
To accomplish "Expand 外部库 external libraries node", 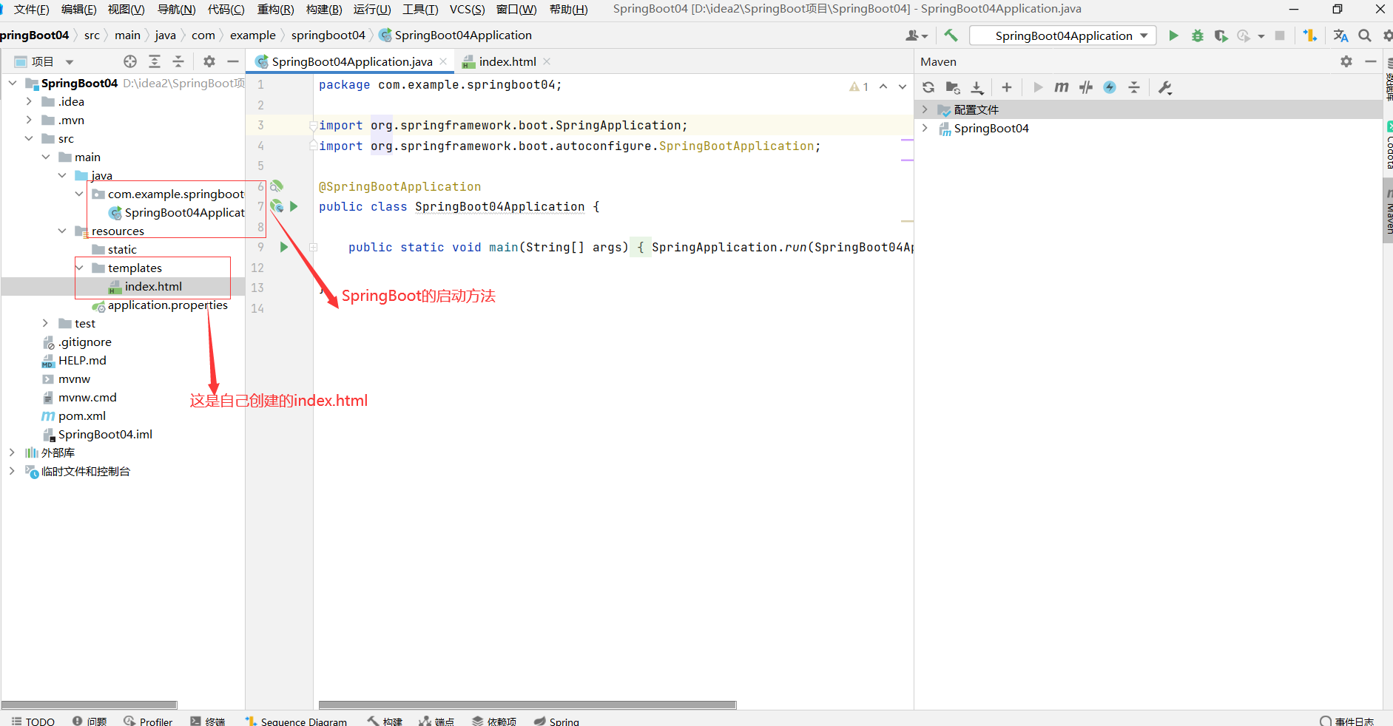I will tap(12, 452).
